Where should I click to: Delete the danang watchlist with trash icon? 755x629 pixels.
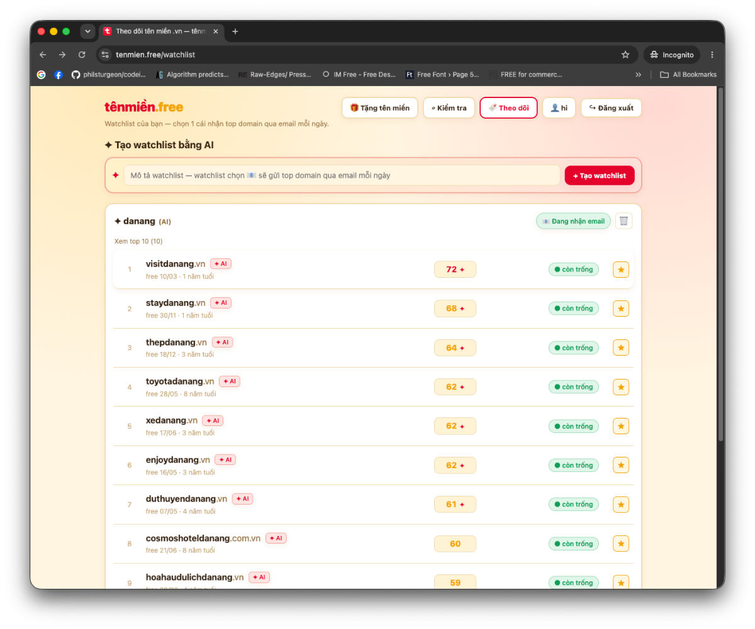point(624,221)
